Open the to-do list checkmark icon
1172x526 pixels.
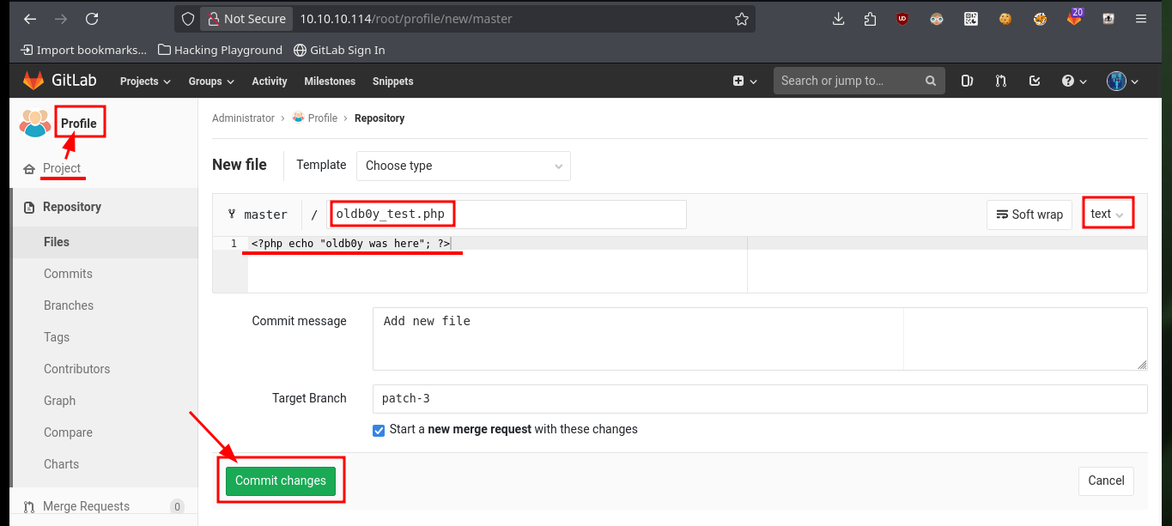pyautogui.click(x=1035, y=81)
